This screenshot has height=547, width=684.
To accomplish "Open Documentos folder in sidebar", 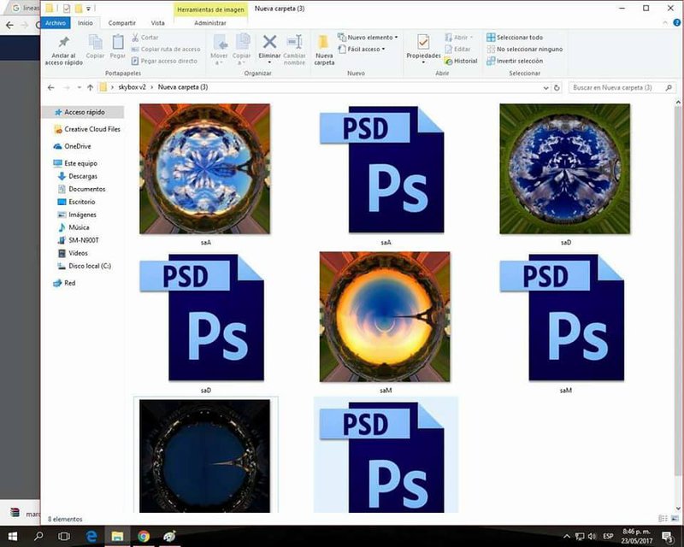I will (x=81, y=189).
